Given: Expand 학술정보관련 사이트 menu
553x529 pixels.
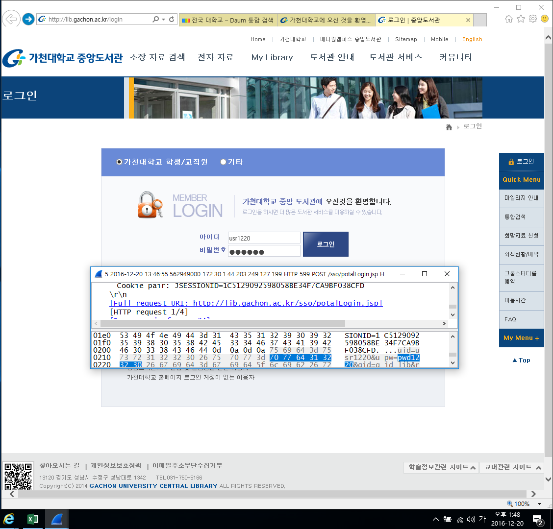Looking at the screenshot, I should [x=442, y=467].
